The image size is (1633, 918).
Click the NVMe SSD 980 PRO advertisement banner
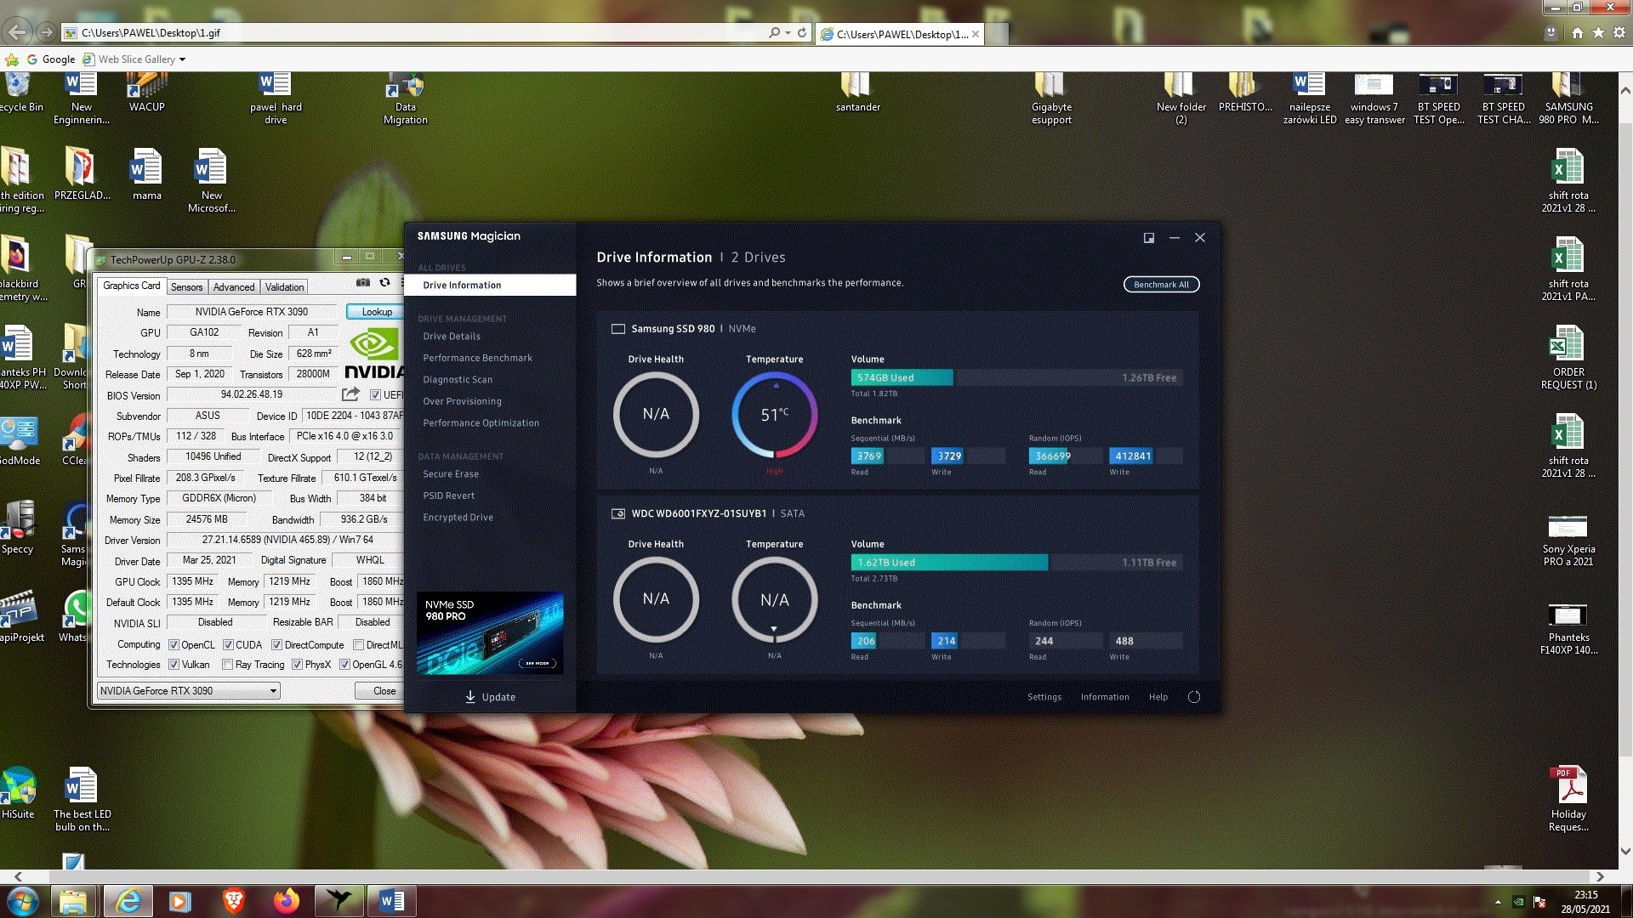(490, 633)
